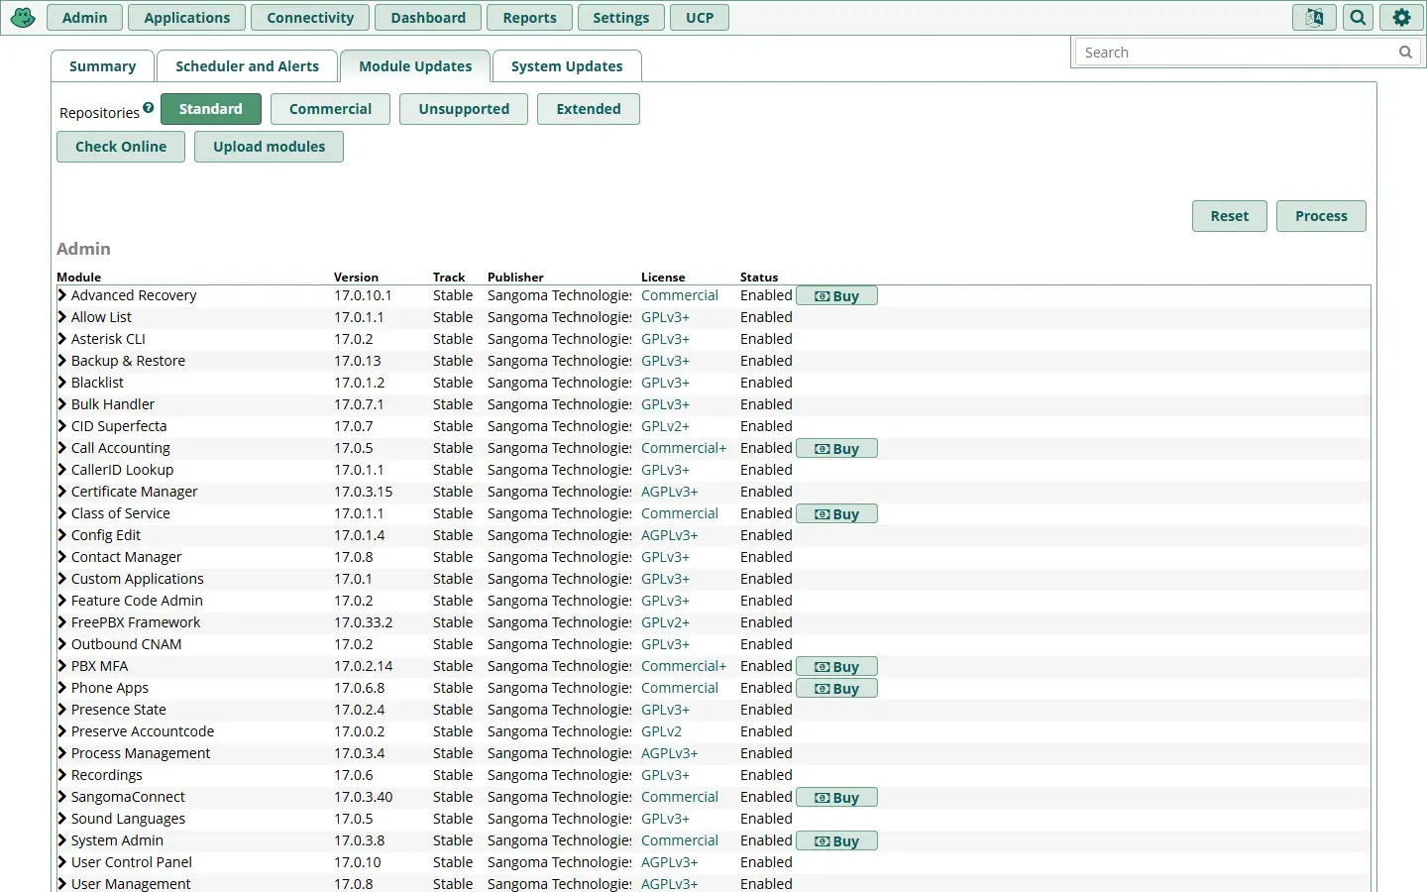Screen dimensions: 1427x892
Task: Open the Commercial license link for Phone Apps
Action: click(680, 688)
